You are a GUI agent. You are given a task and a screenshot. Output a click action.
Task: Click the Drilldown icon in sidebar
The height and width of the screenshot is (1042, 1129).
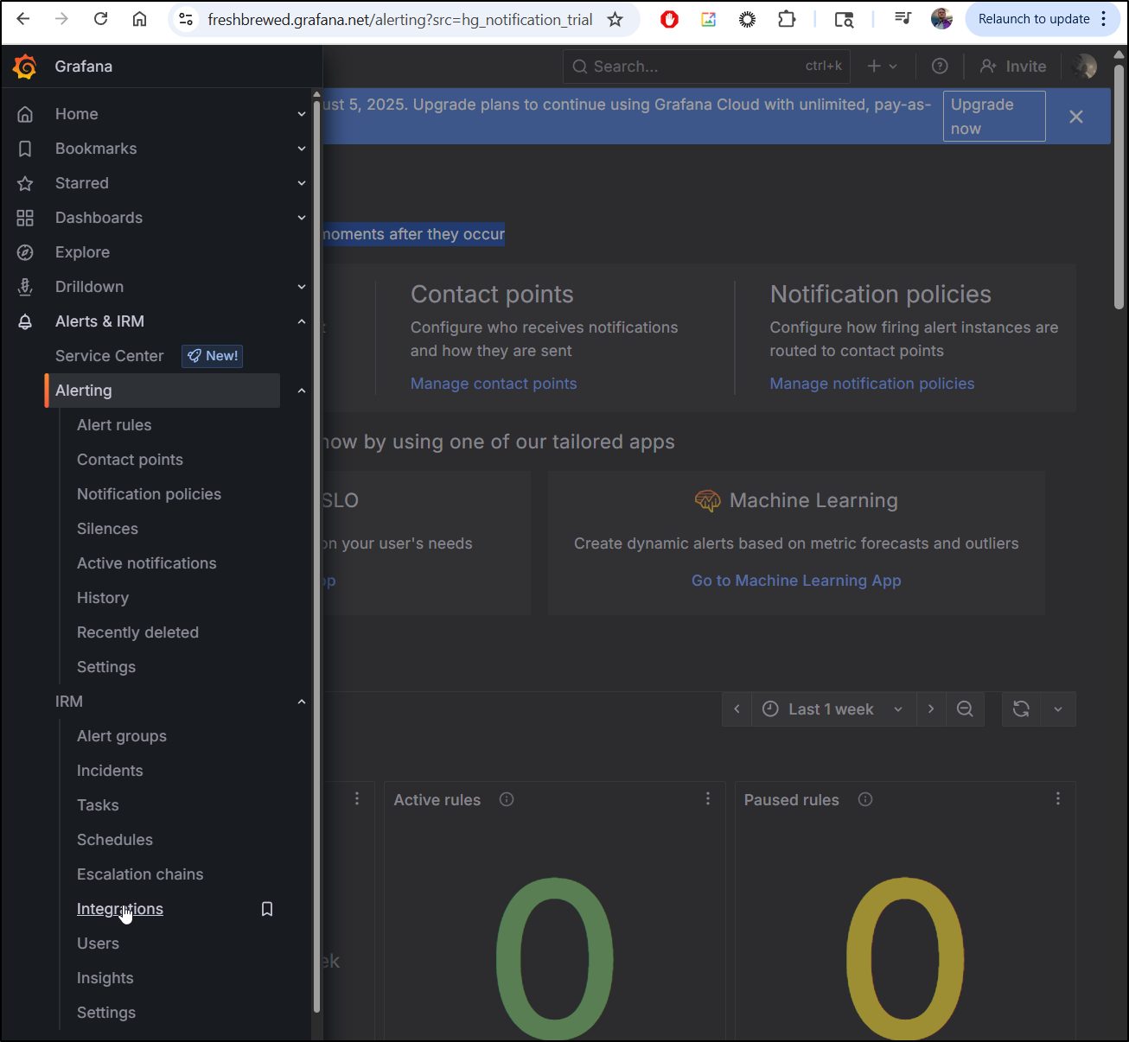pyautogui.click(x=25, y=287)
